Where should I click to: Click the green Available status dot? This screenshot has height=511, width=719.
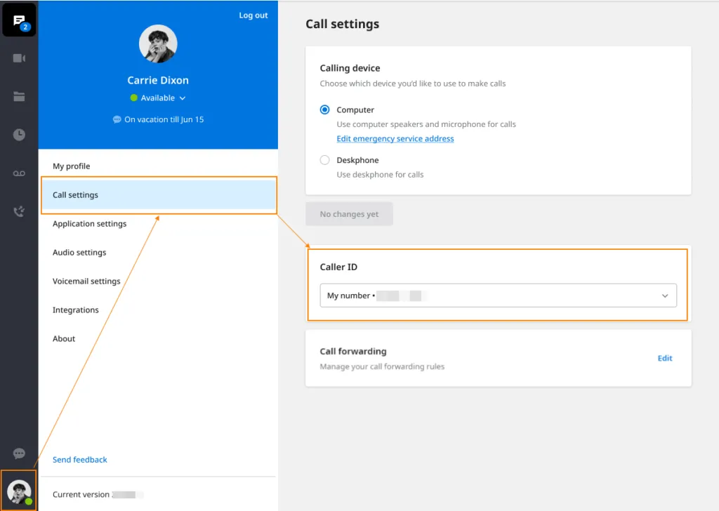pyautogui.click(x=134, y=98)
